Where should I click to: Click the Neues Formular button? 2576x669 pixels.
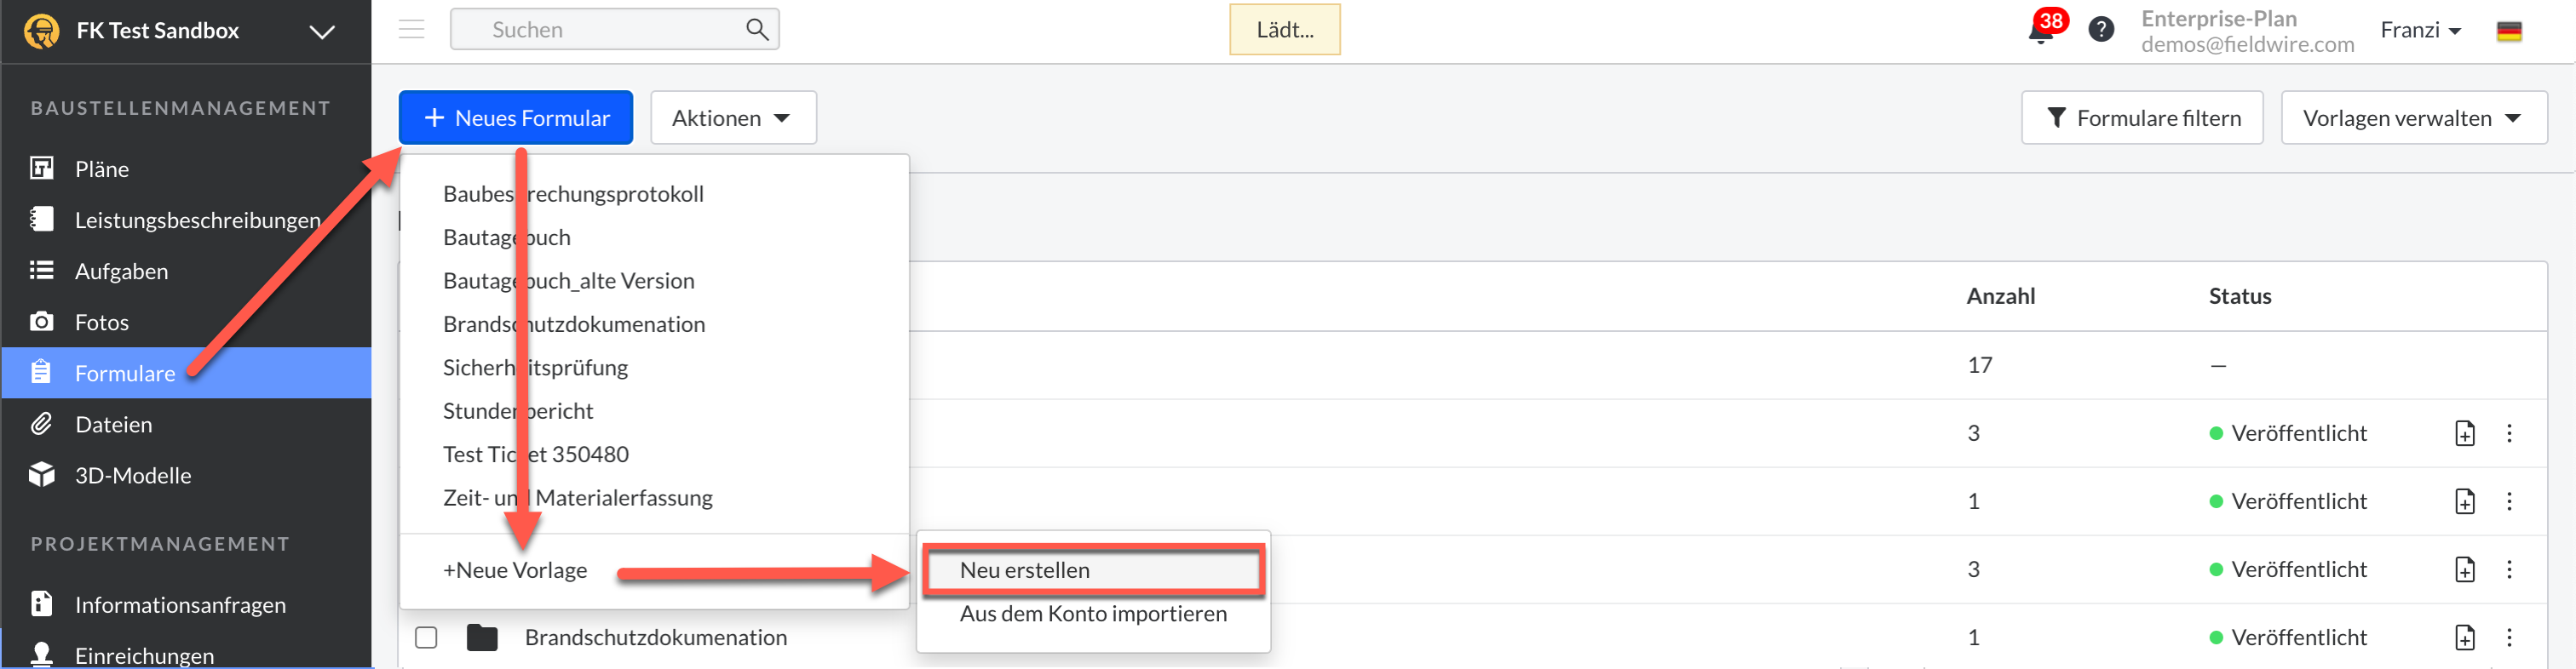pos(515,117)
